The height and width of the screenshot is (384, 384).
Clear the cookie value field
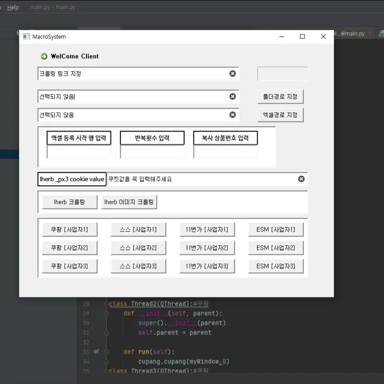click(301, 179)
